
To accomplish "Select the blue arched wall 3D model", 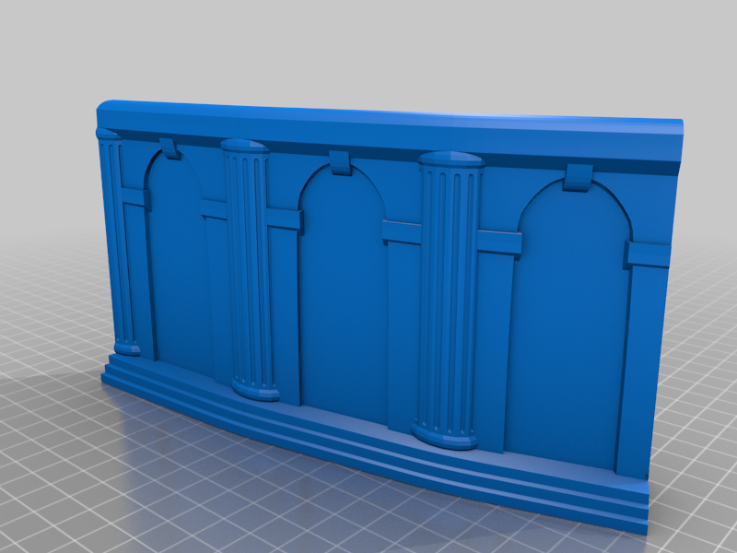I will (390, 315).
